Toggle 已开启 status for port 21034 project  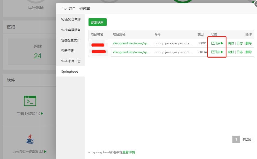click(x=217, y=52)
